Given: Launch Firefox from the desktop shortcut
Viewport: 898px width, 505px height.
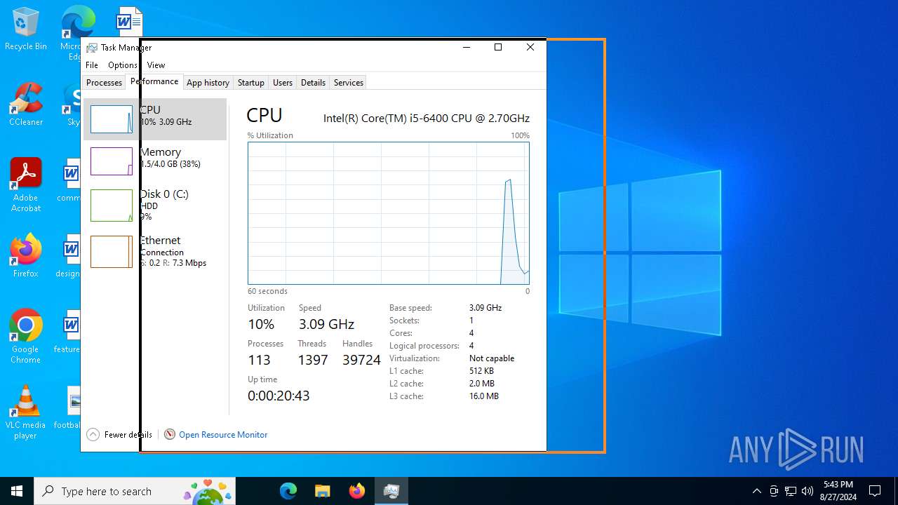Looking at the screenshot, I should (25, 256).
